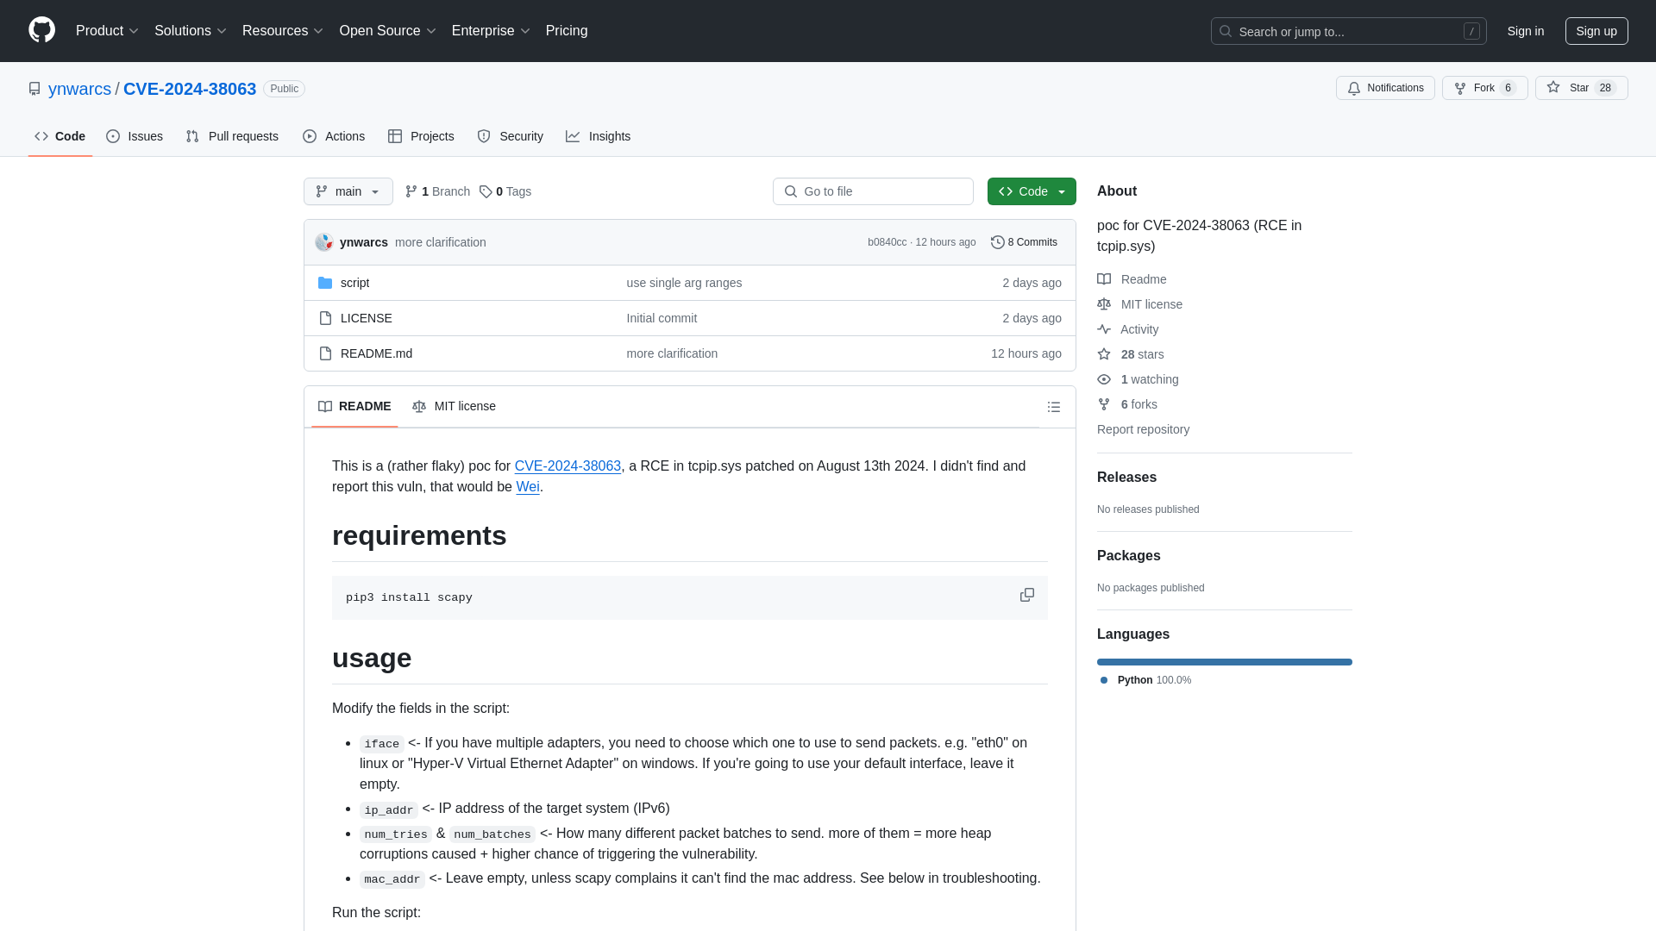Click the tag icon next to 0 Tags
This screenshot has height=931, width=1656.
486,191
